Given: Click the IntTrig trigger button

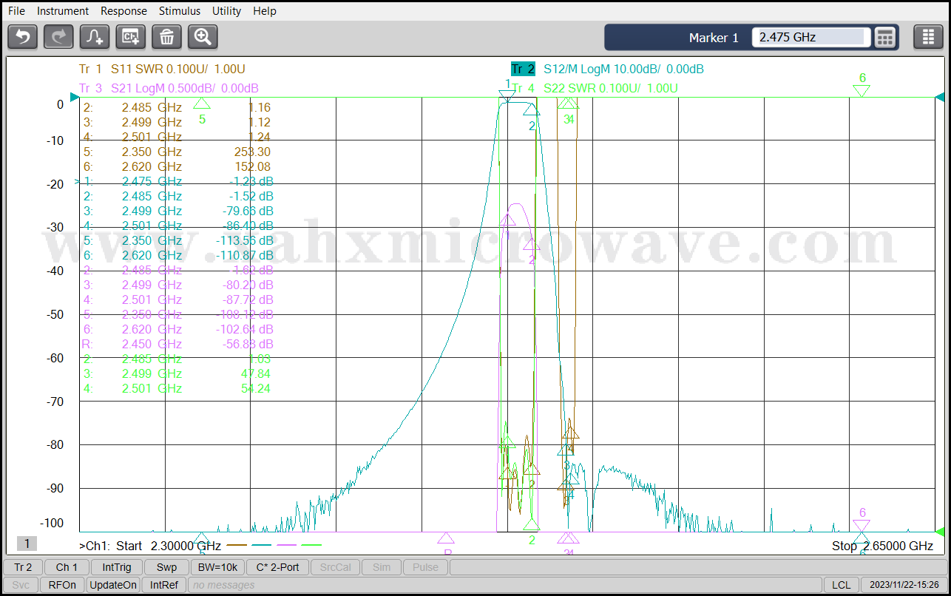Looking at the screenshot, I should click(117, 567).
